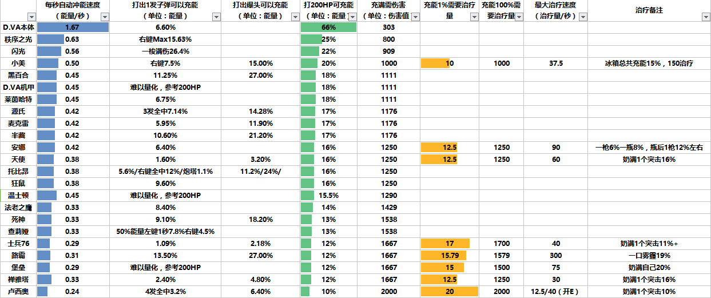
Task: Select the 安娜 name cell
Action: 18,148
